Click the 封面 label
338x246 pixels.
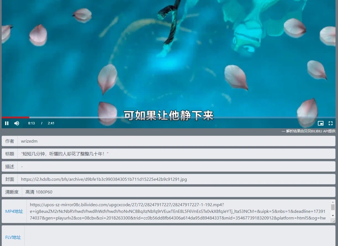pyautogui.click(x=10, y=179)
